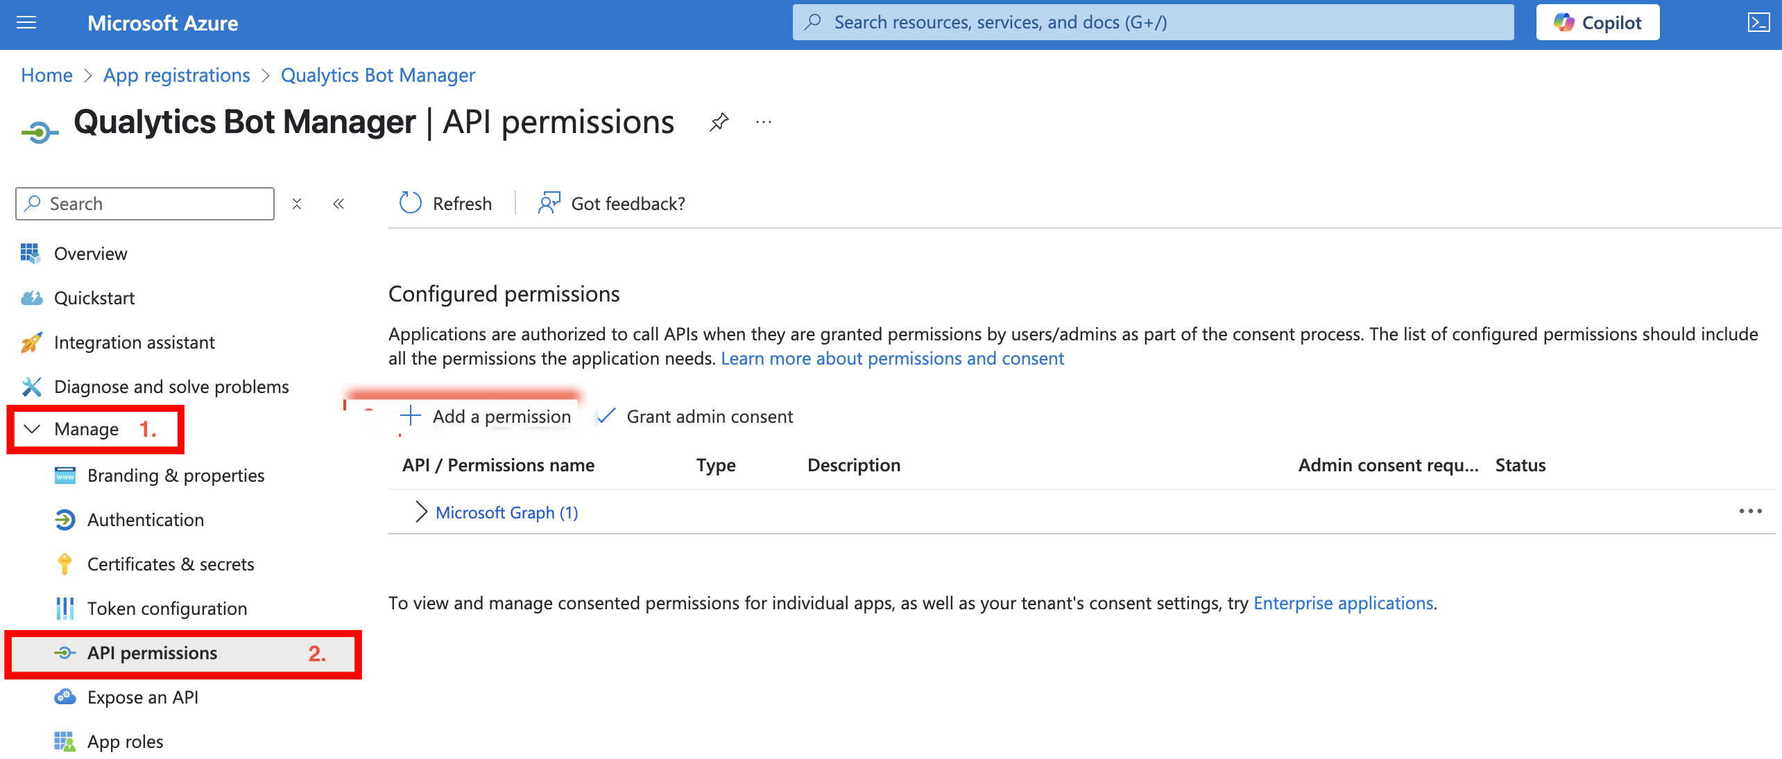This screenshot has width=1782, height=759.
Task: Open Certificates & secrets with the key icon
Action: click(170, 564)
